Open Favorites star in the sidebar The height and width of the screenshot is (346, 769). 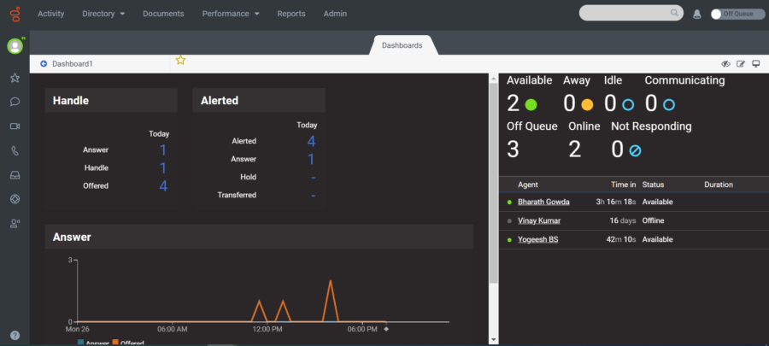[x=15, y=78]
